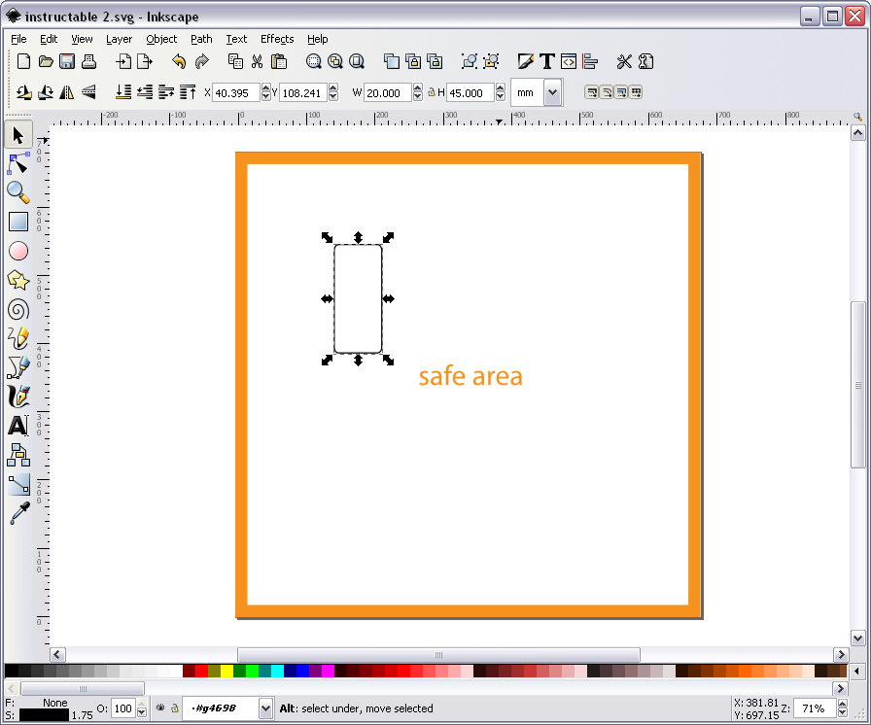Open the Layer menu
Viewport: 871px width, 725px height.
[119, 39]
